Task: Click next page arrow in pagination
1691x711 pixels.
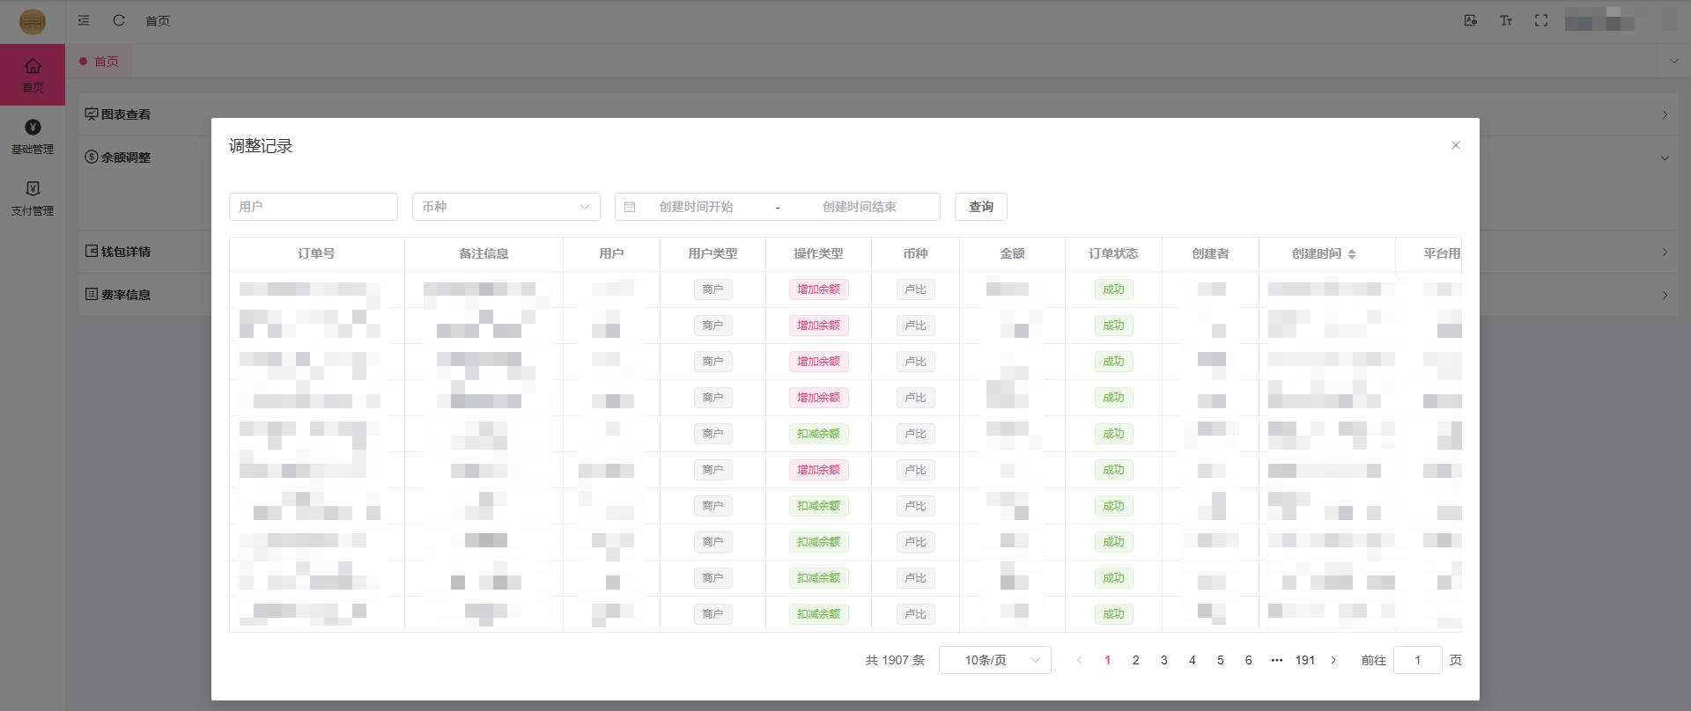Action: click(1333, 660)
